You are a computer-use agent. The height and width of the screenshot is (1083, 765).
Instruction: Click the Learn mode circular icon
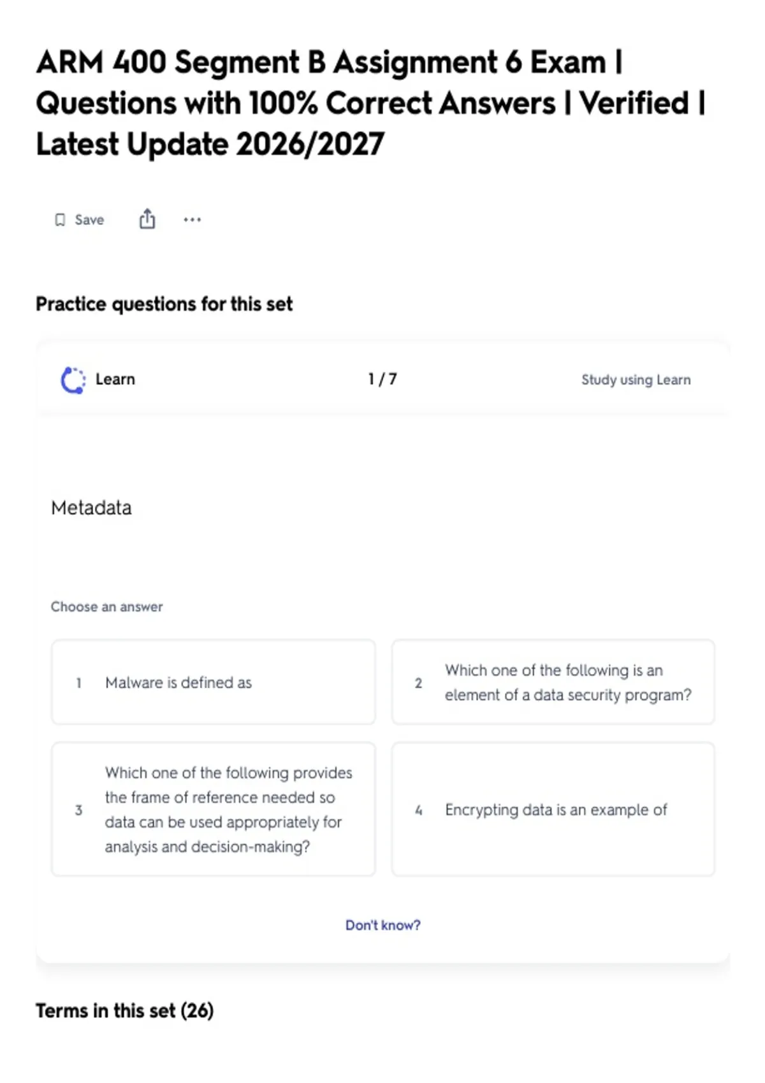point(73,380)
